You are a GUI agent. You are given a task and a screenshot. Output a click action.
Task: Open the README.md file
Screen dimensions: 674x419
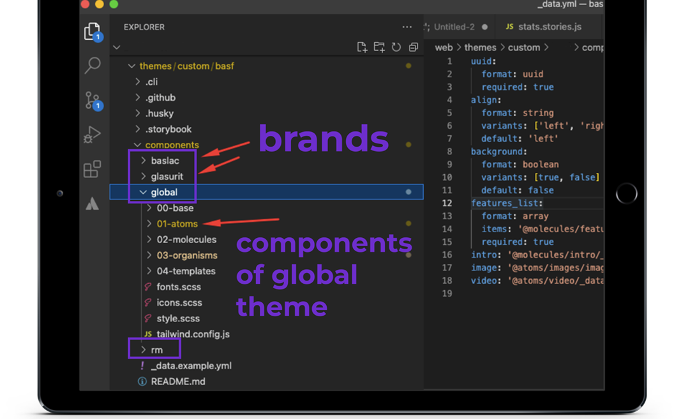click(177, 381)
